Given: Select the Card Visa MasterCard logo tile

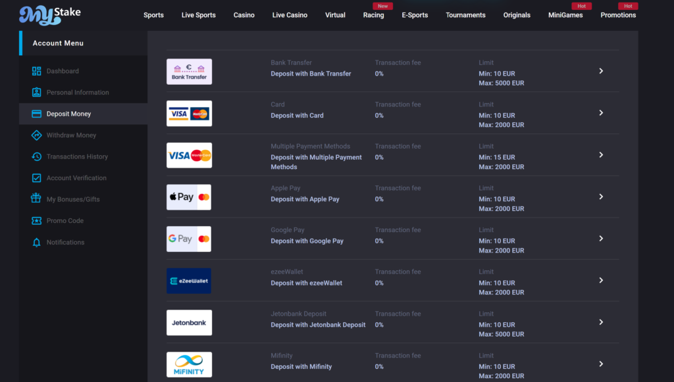Looking at the screenshot, I should click(189, 113).
